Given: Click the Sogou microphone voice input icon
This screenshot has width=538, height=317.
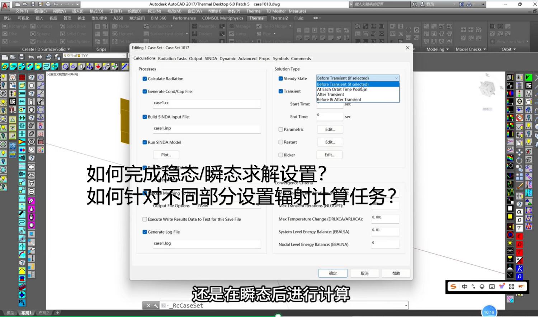Looking at the screenshot, I should click(482, 287).
